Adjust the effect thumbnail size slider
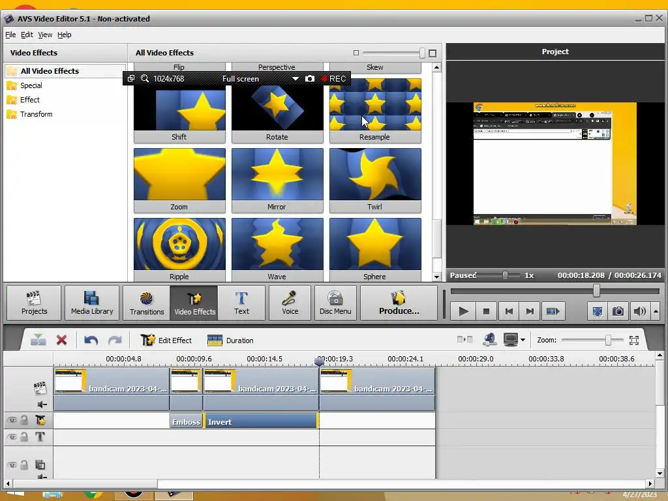668x501 pixels. [422, 53]
